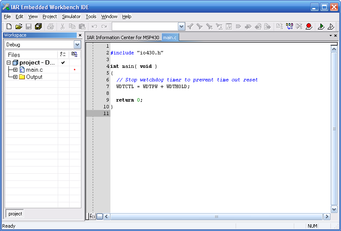
Task: Open the Window menu
Action: pos(109,16)
